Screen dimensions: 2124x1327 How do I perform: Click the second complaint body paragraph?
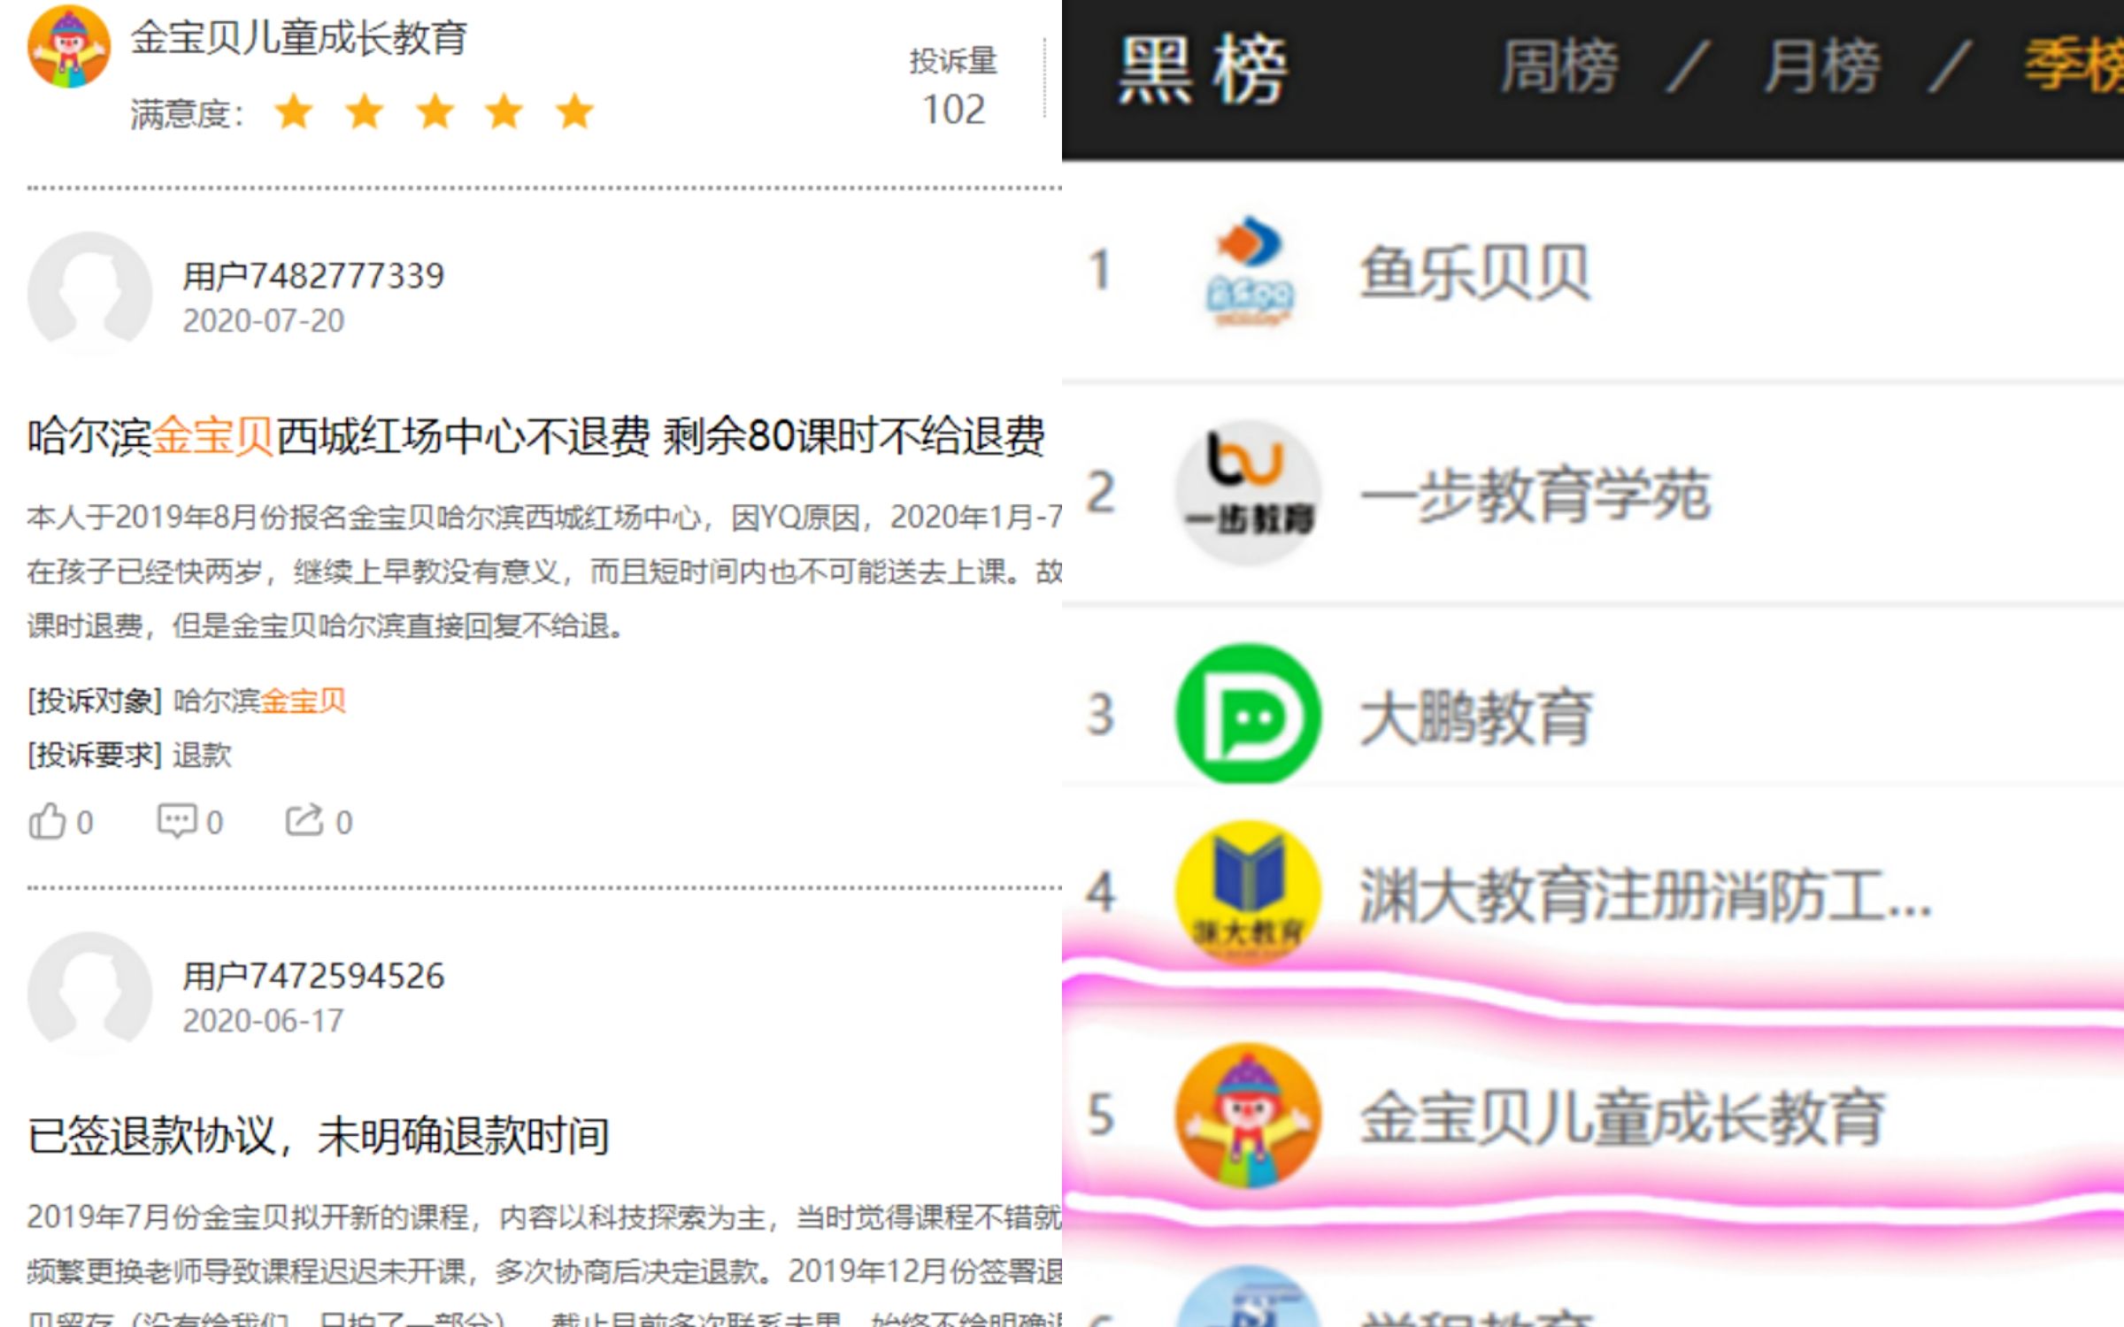point(544,1263)
